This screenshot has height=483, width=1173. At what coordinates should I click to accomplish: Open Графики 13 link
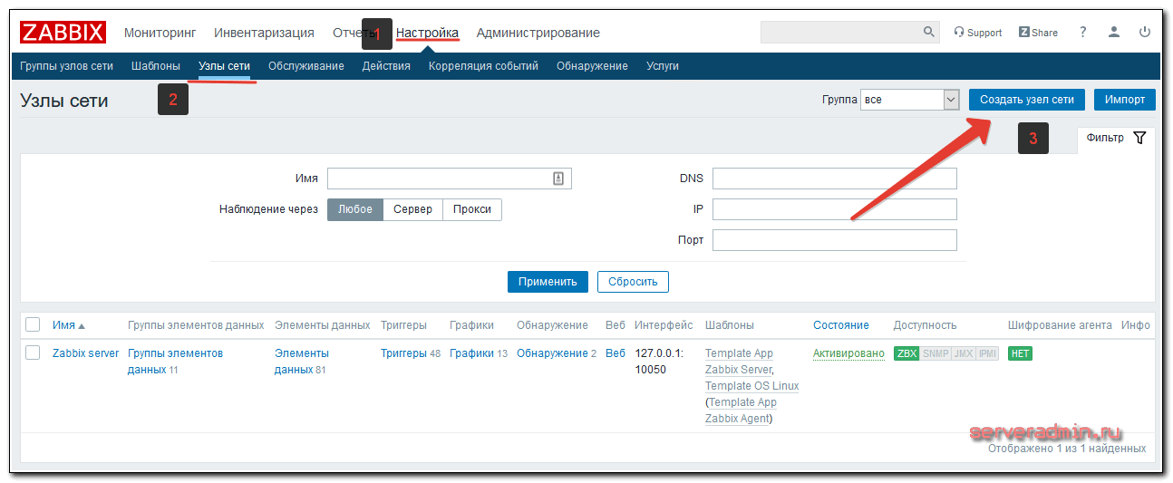click(x=471, y=353)
